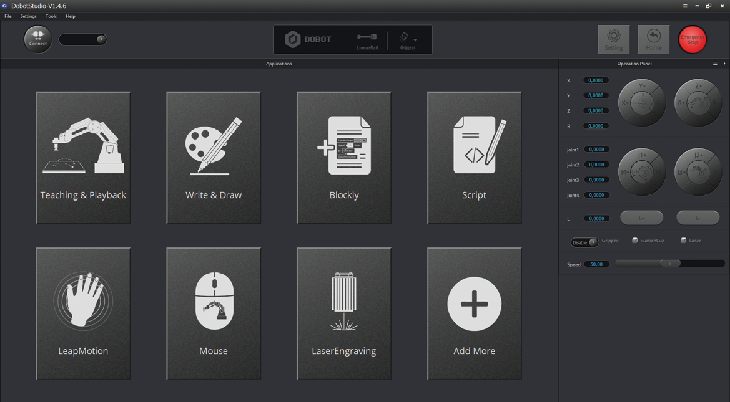Click the Connect toggle button
The width and height of the screenshot is (730, 402).
coord(37,39)
